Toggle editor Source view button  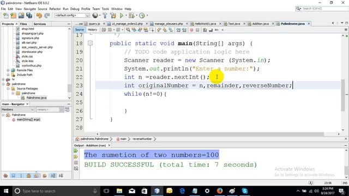pyautogui.click(x=80, y=30)
